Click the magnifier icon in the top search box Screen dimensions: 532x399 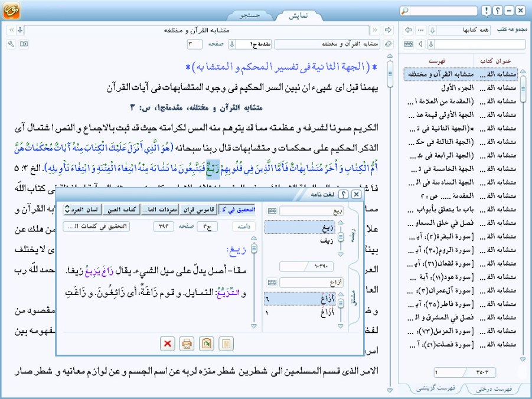click(405, 11)
